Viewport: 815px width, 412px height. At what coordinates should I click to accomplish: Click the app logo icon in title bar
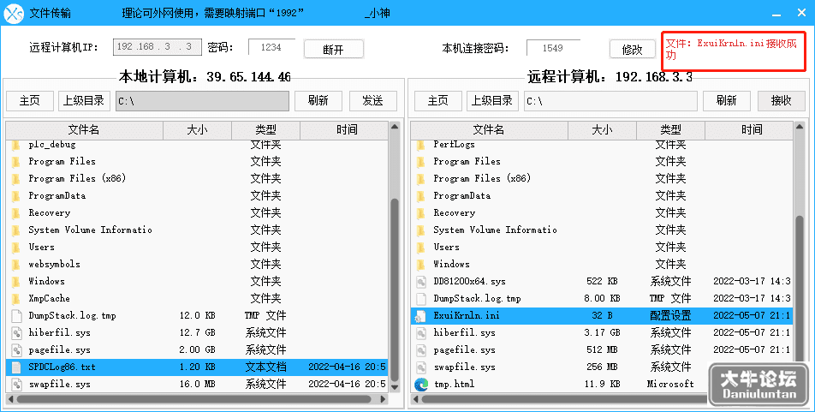tap(13, 13)
